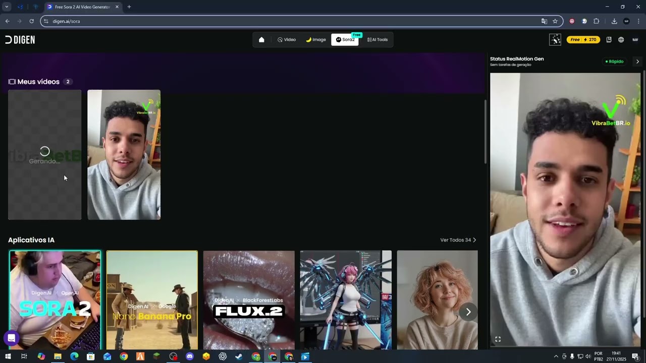Open Task View on the taskbar
The width and height of the screenshot is (646, 363).
click(24, 356)
